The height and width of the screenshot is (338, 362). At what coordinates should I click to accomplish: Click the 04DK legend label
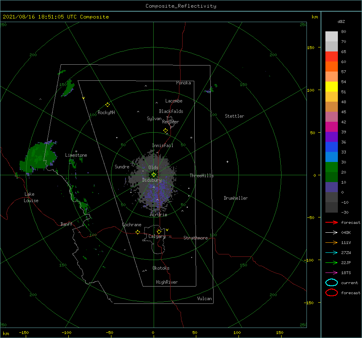346,233
